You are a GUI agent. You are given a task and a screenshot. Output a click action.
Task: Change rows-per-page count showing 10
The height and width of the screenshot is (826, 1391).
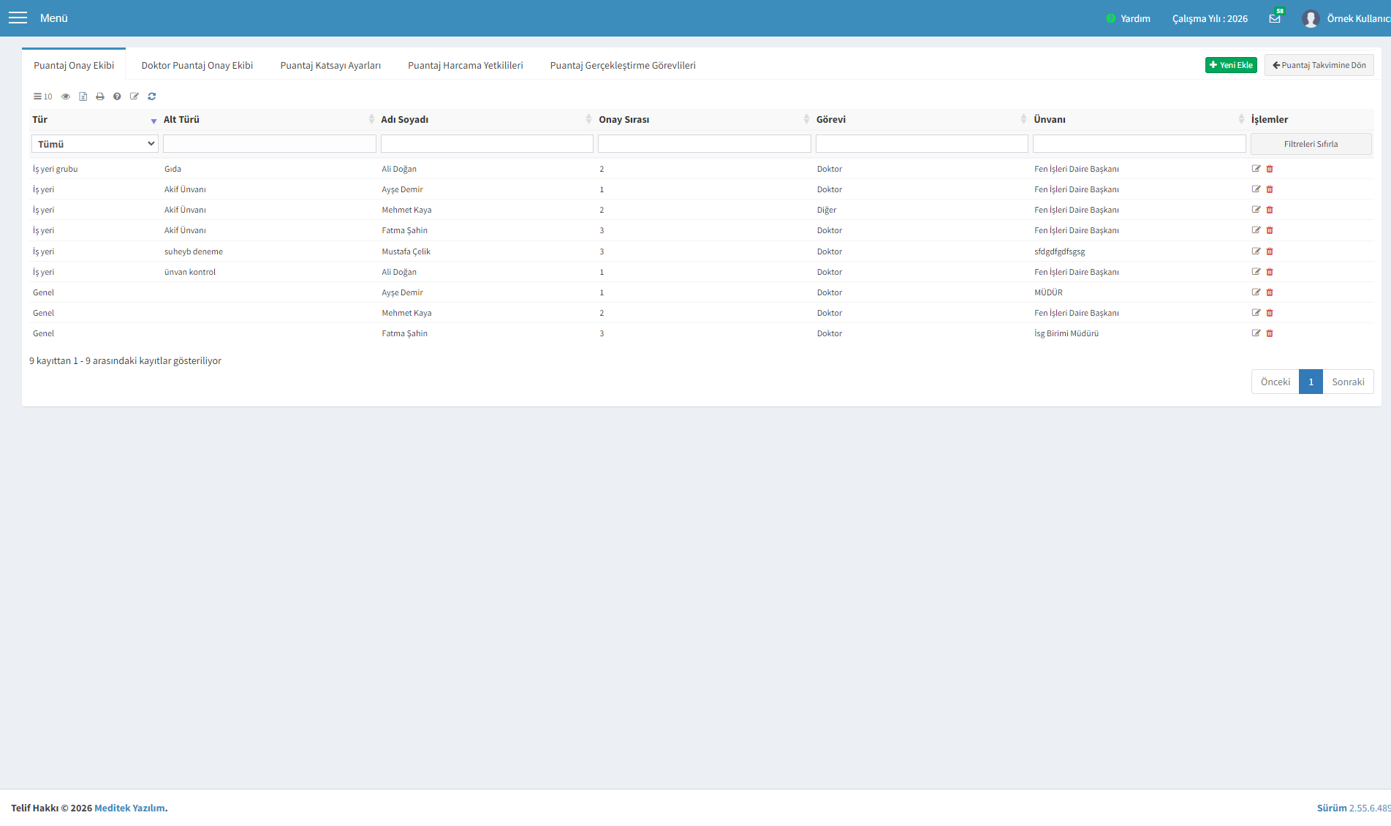click(43, 96)
